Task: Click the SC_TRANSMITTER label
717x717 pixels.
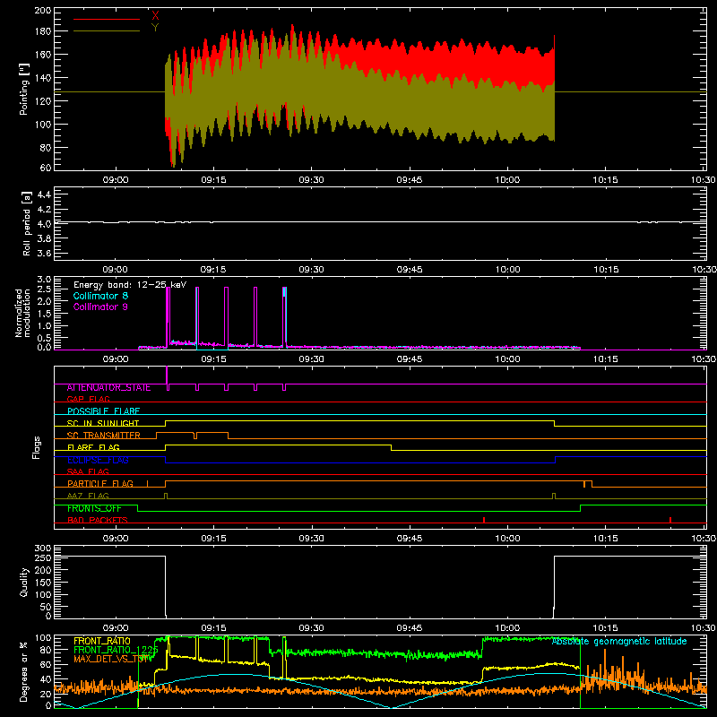Action: 103,436
